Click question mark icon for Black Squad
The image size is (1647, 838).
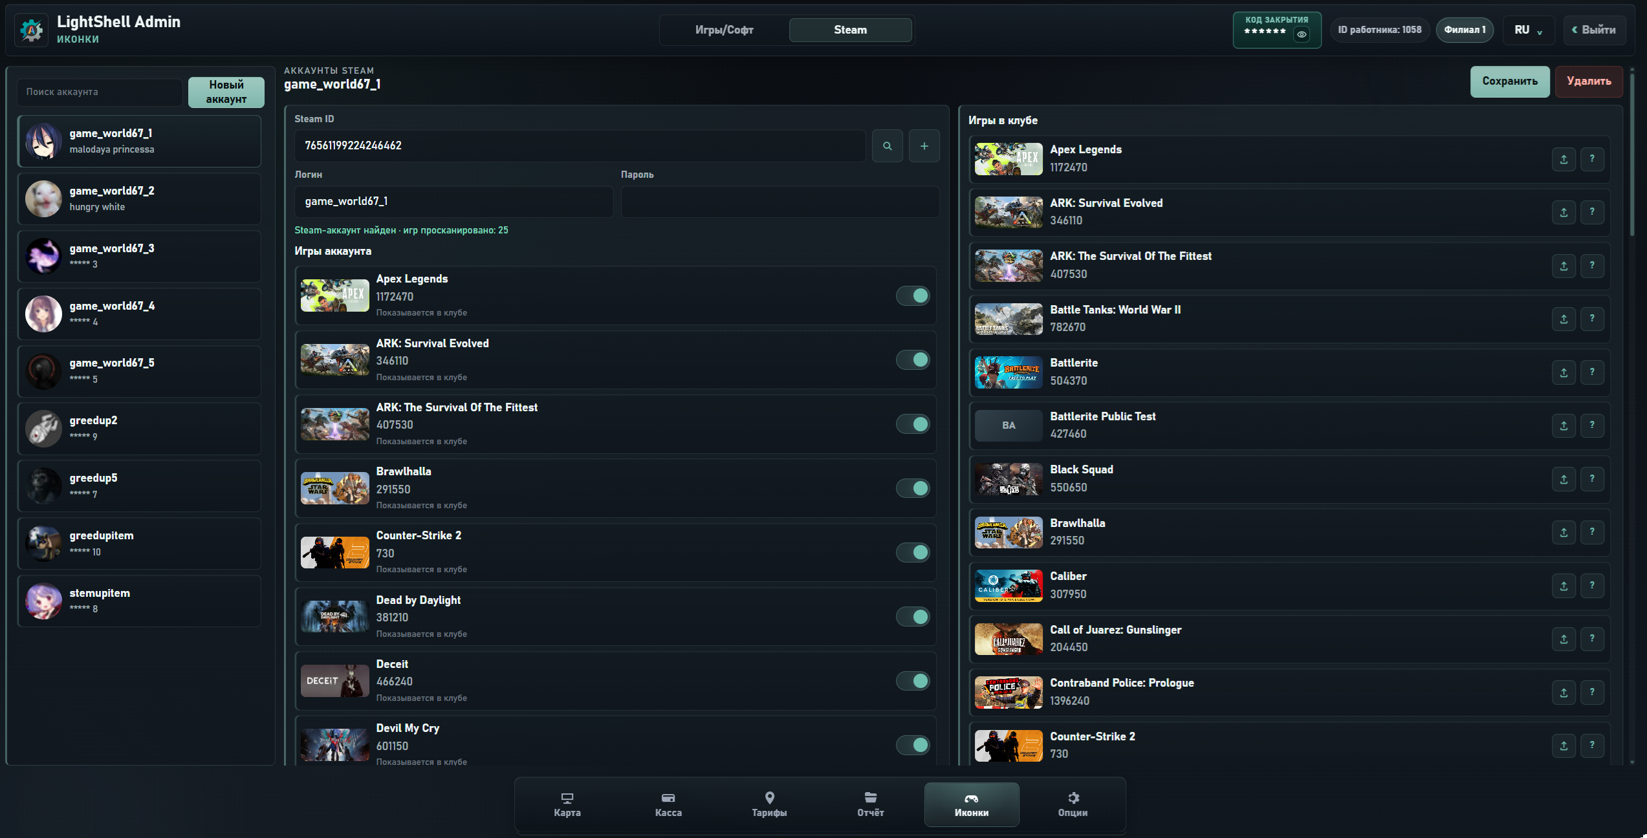(1592, 479)
